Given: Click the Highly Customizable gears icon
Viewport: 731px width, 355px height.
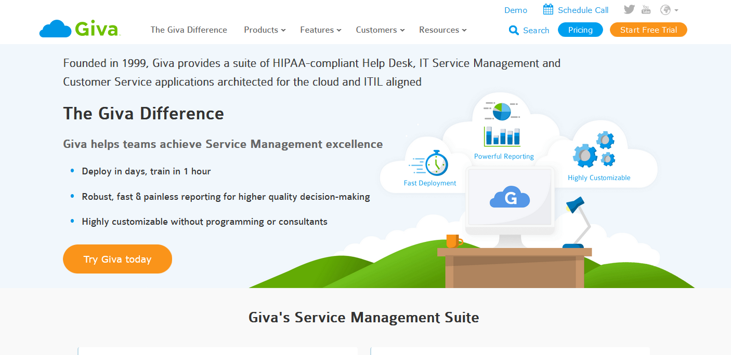Looking at the screenshot, I should tap(594, 149).
